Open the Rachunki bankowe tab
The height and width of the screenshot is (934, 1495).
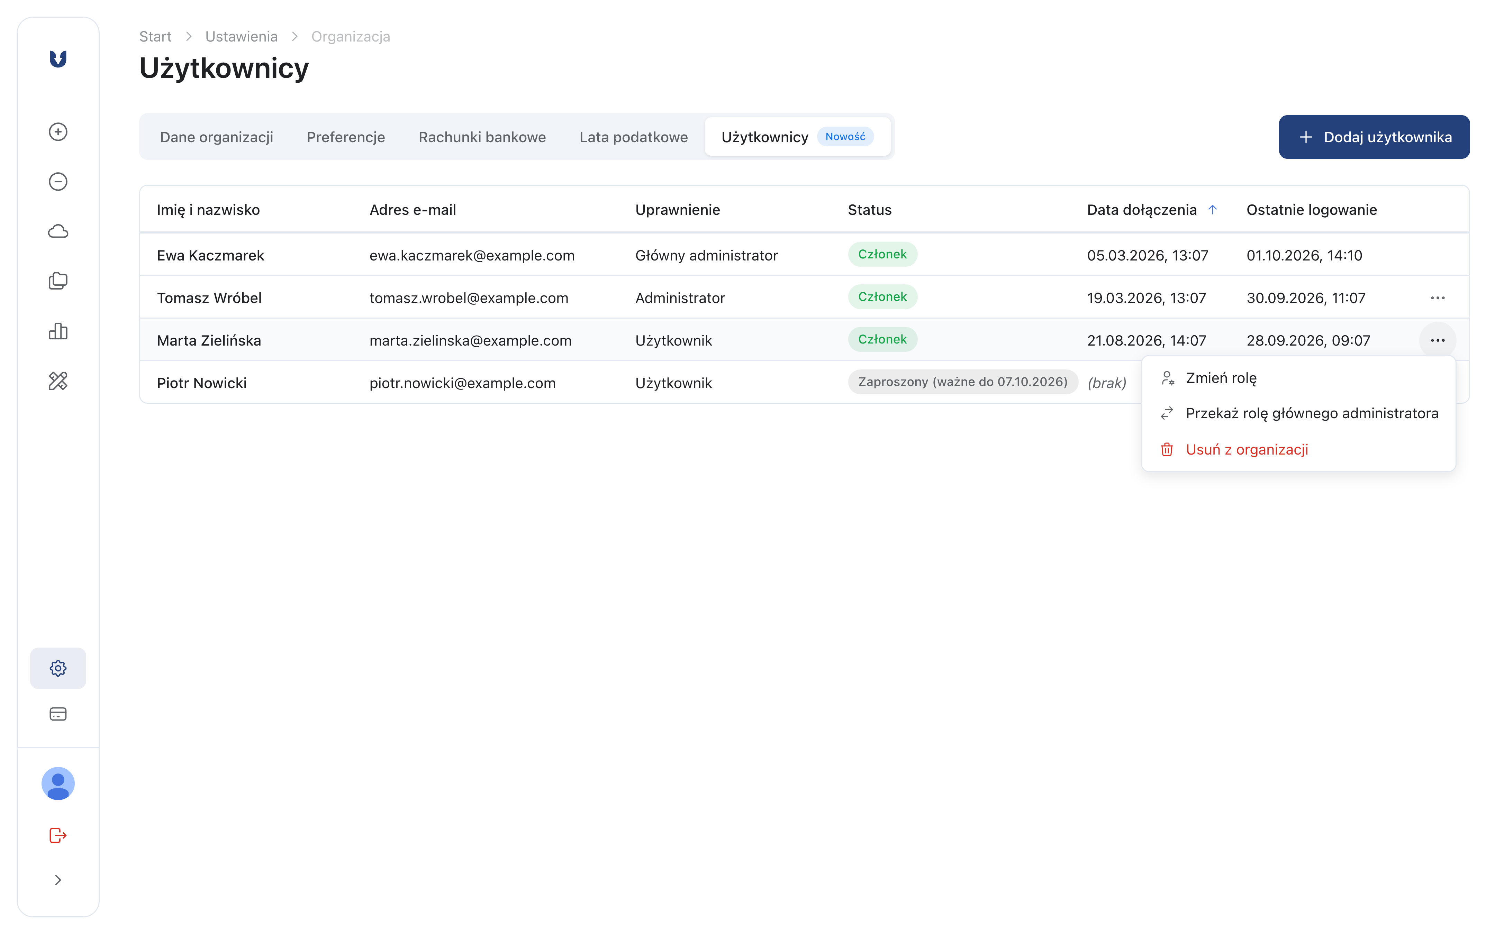482,137
